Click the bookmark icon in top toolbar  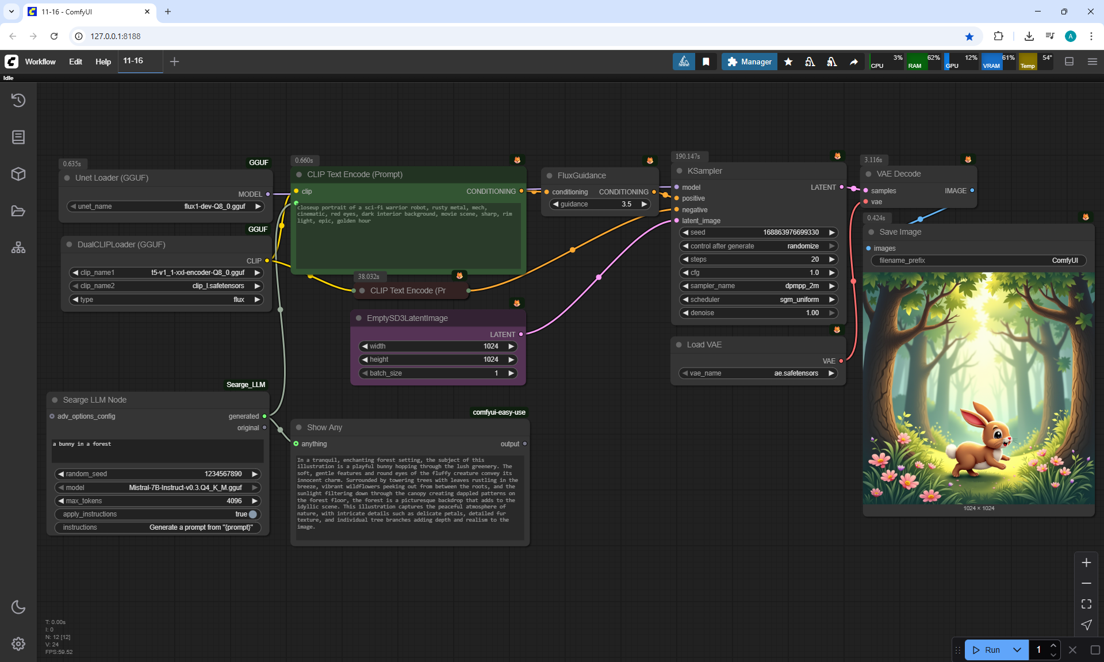(706, 62)
